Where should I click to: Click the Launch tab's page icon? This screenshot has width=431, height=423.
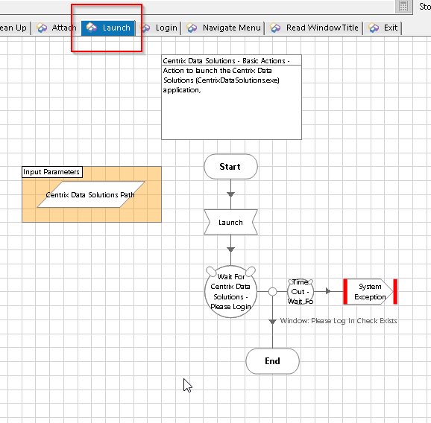(92, 28)
